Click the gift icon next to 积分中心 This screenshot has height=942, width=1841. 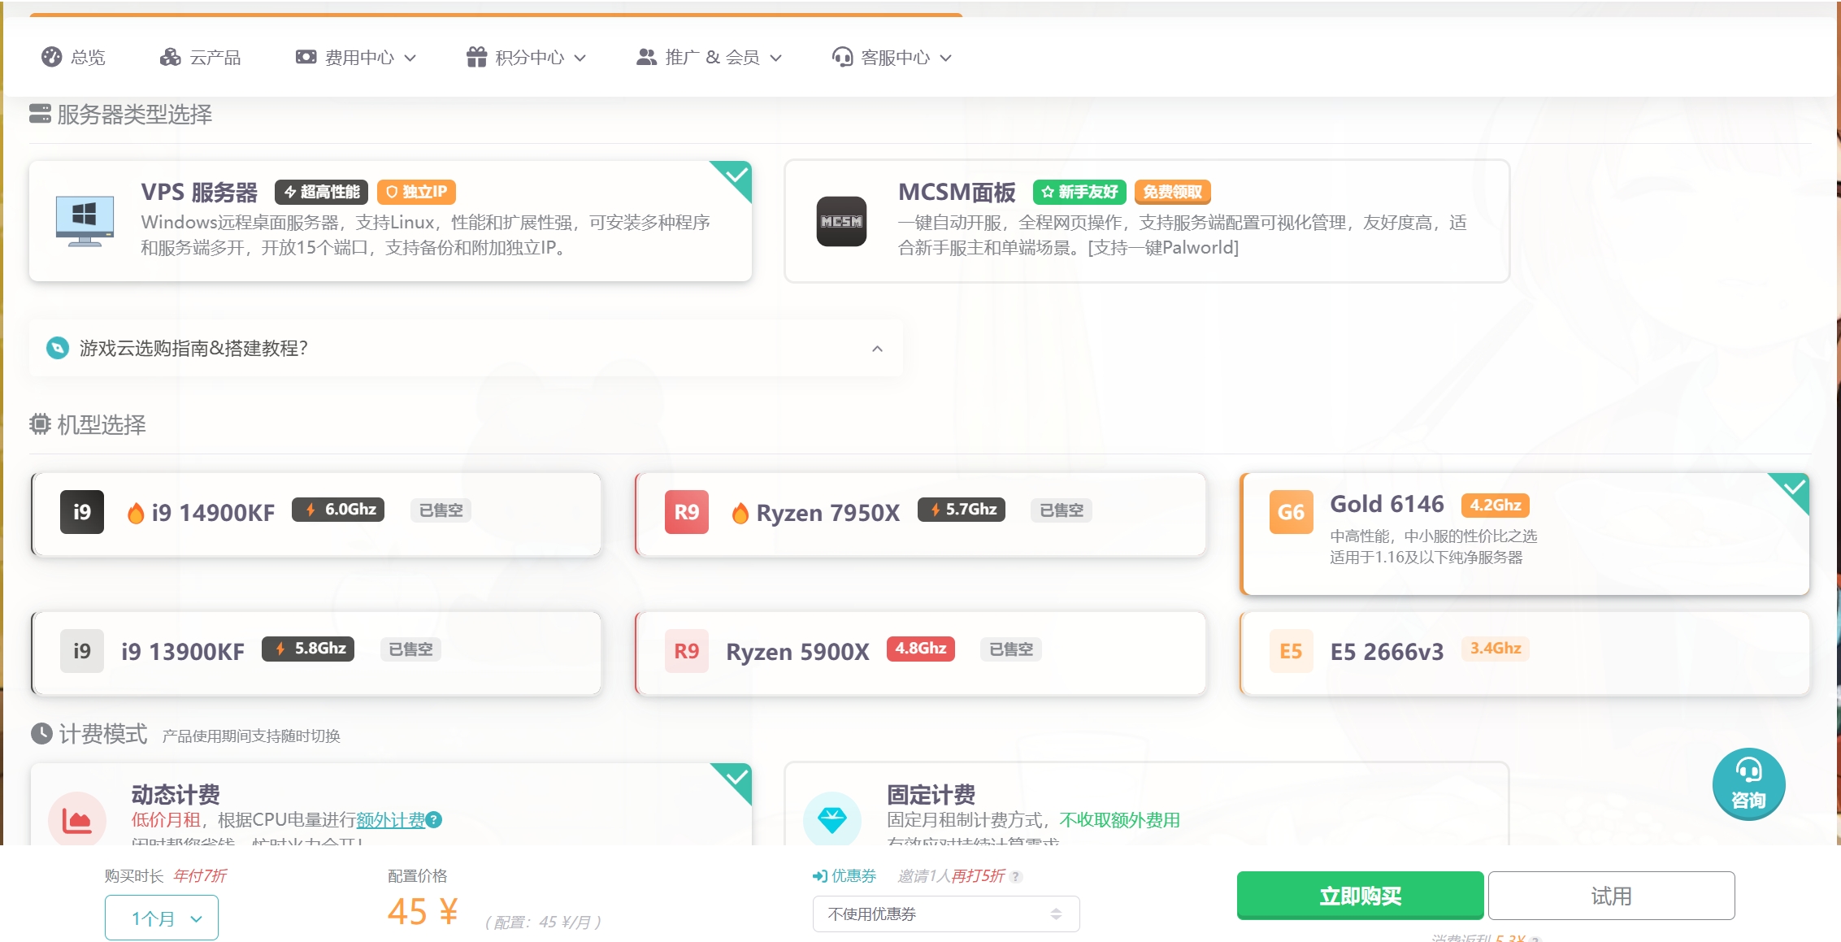[x=475, y=57]
